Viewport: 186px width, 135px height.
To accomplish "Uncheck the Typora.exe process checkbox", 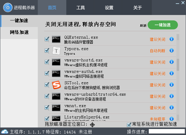I will (x=47, y=50).
